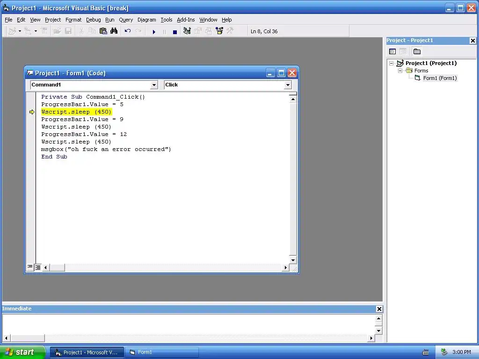479x359 pixels.
Task: Click the Immediate window scroll right arrow
Action: [x=371, y=338]
